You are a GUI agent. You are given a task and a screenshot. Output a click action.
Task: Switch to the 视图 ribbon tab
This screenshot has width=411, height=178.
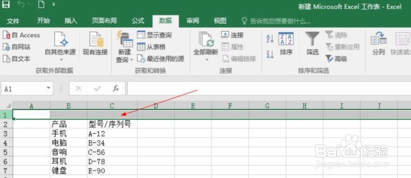[220, 21]
